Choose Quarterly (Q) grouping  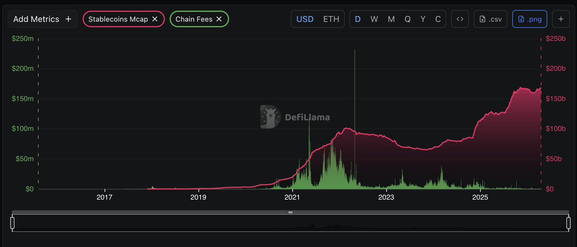(x=408, y=19)
